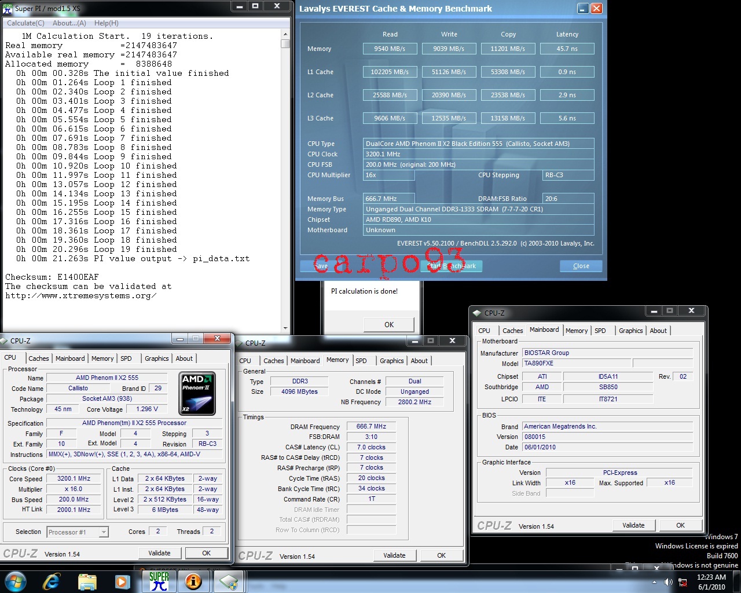Image resolution: width=741 pixels, height=593 pixels.
Task: Click the Windows Start orb
Action: [x=16, y=581]
